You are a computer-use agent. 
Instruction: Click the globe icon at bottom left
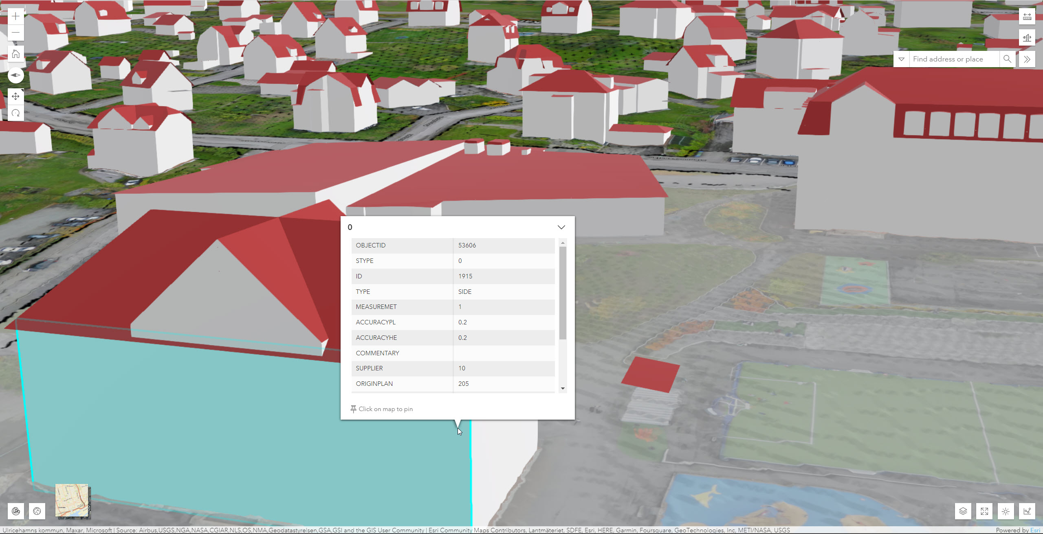tap(37, 511)
